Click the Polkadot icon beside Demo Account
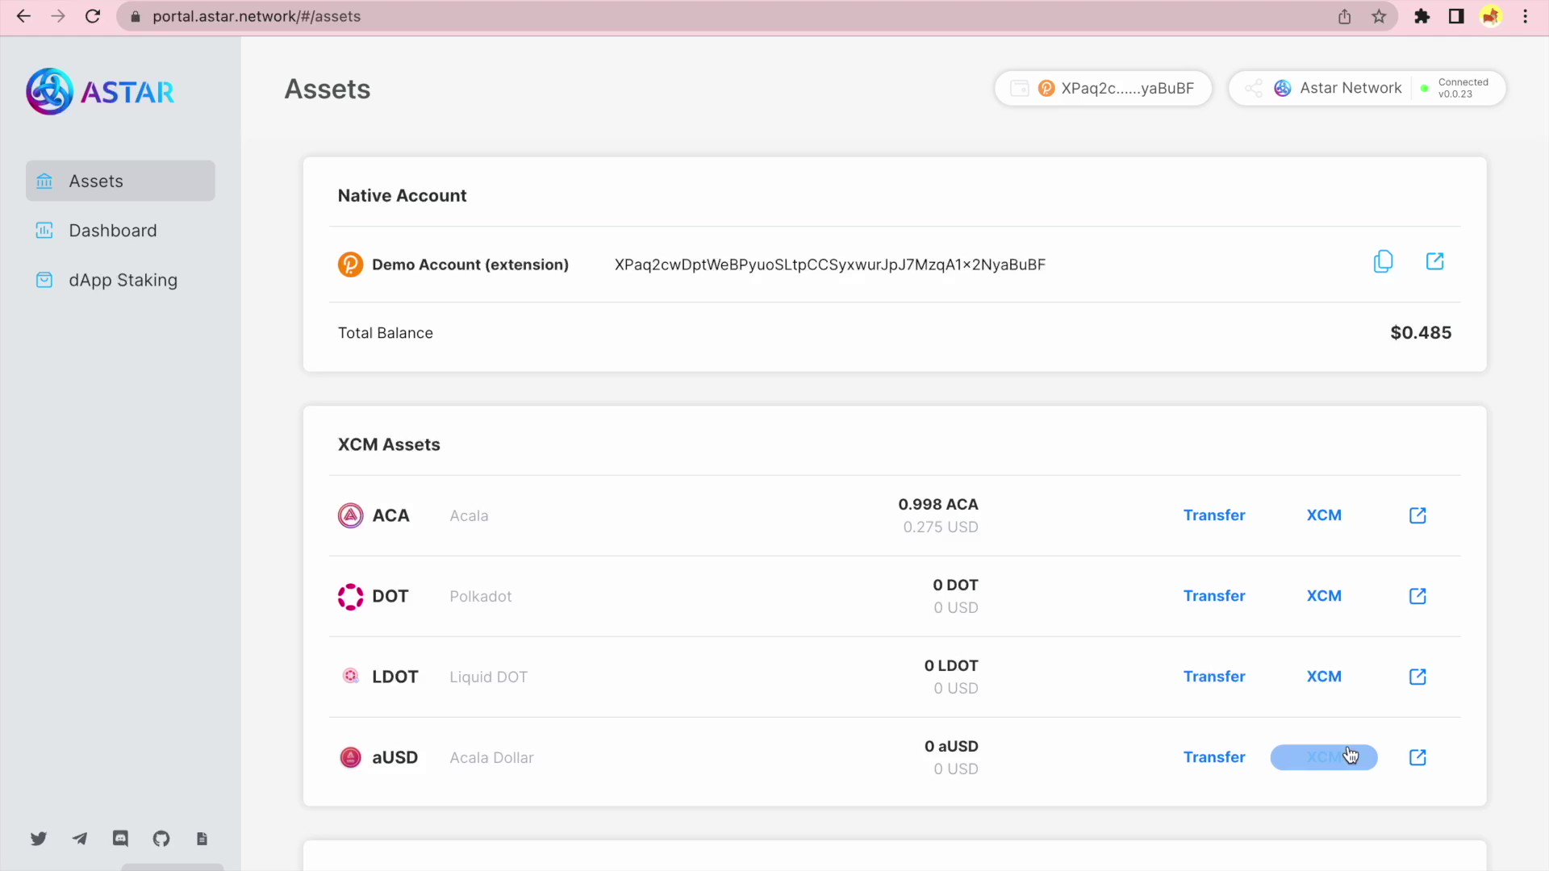1549x871 pixels. click(x=350, y=264)
